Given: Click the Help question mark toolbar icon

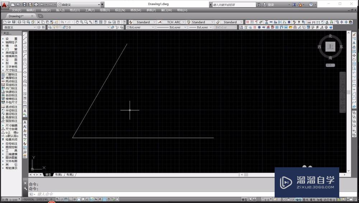Looking at the screenshot, I should [124, 22].
